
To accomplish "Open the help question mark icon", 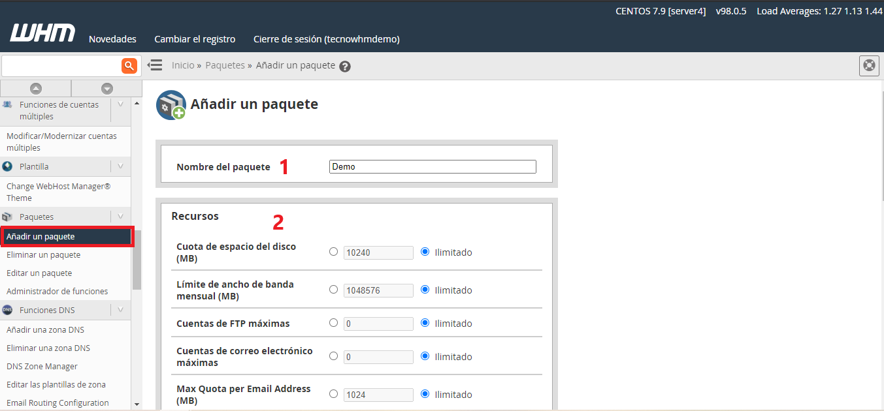I will tap(345, 67).
